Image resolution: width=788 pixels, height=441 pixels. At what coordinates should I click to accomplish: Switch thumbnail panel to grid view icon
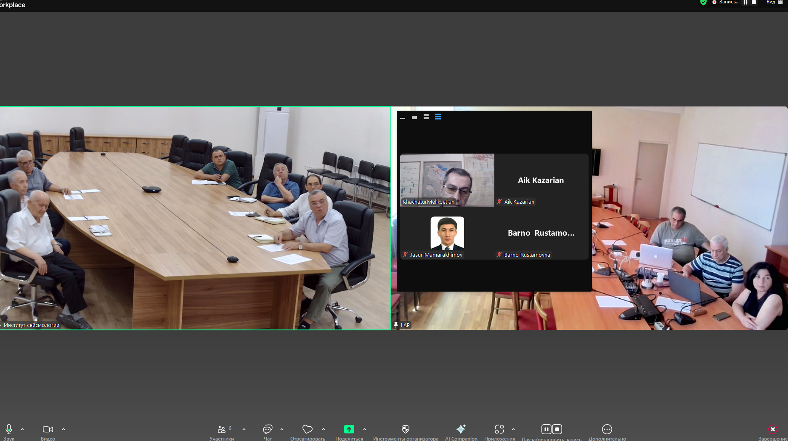tap(438, 117)
